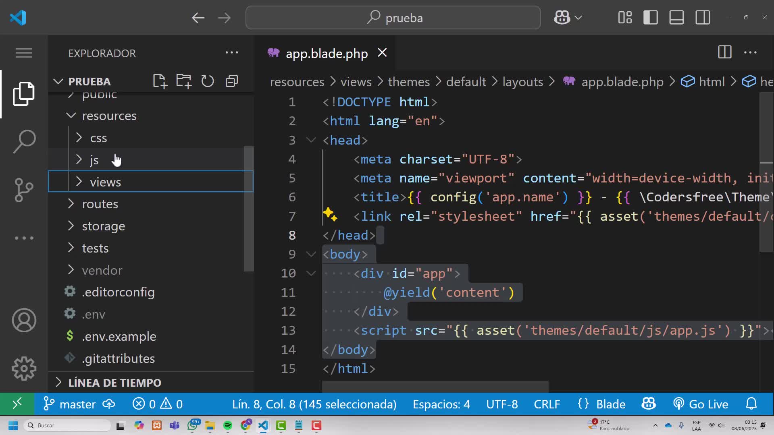This screenshot has height=435, width=774.
Task: Click the html breadcrumb symbol
Action: click(703, 82)
